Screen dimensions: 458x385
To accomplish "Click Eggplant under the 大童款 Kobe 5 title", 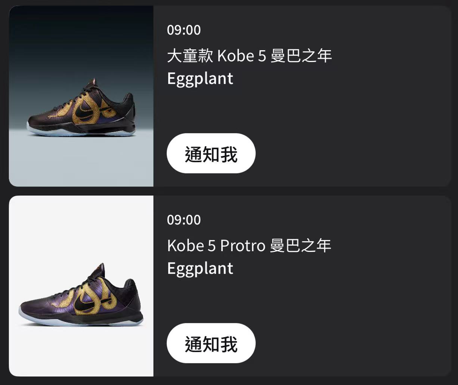I will tap(200, 79).
